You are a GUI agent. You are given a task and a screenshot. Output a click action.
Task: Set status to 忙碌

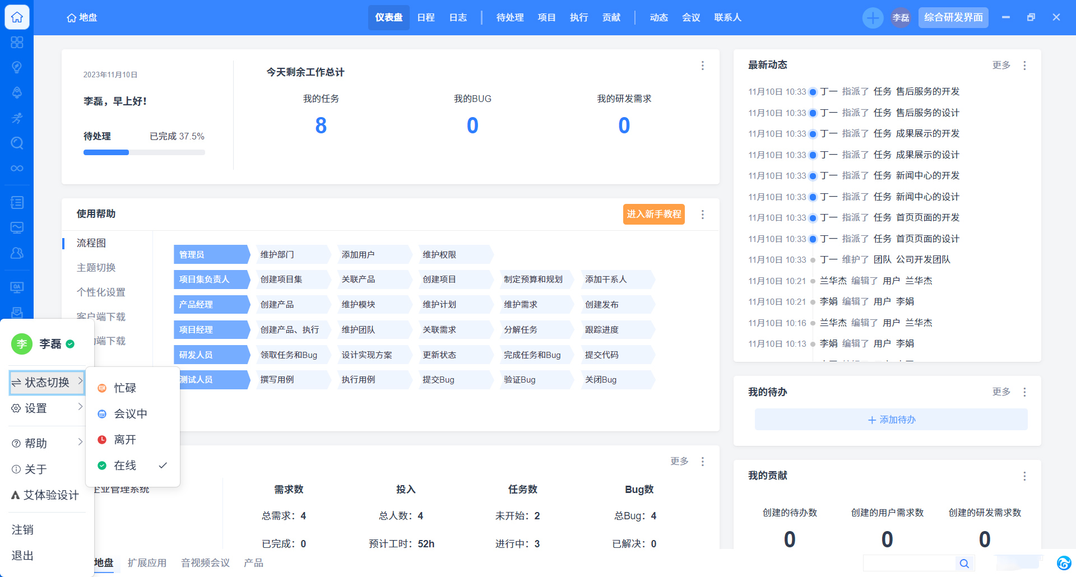[x=125, y=388]
